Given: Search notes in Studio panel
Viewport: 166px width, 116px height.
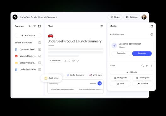Looking at the screenshot, I should pyautogui.click(x=143, y=66).
